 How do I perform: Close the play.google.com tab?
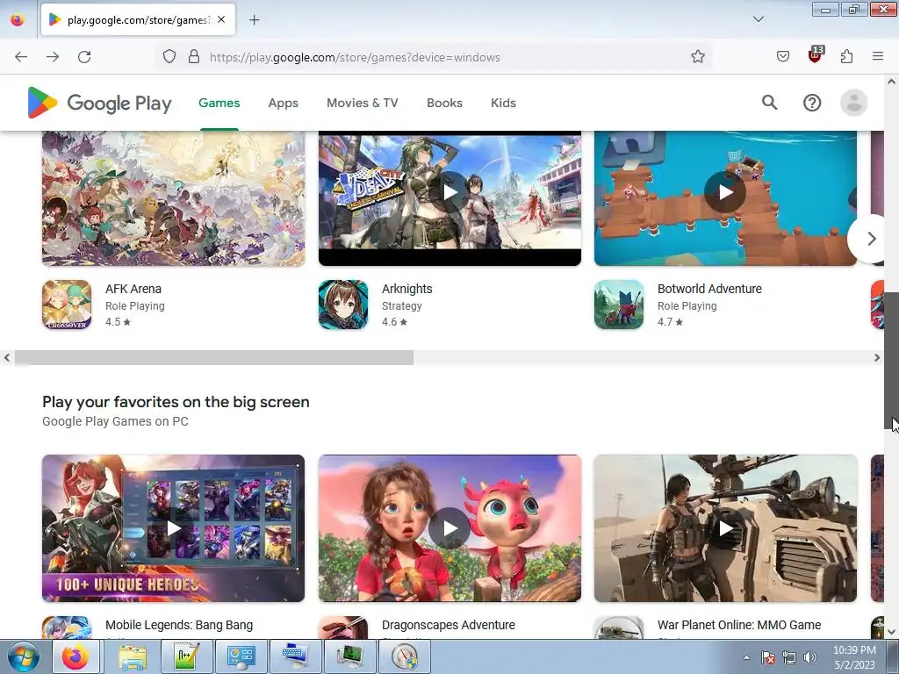221,19
